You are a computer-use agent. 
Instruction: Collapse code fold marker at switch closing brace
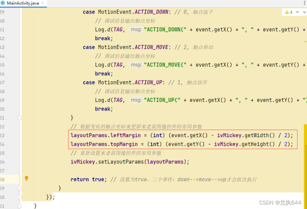[20, 118]
